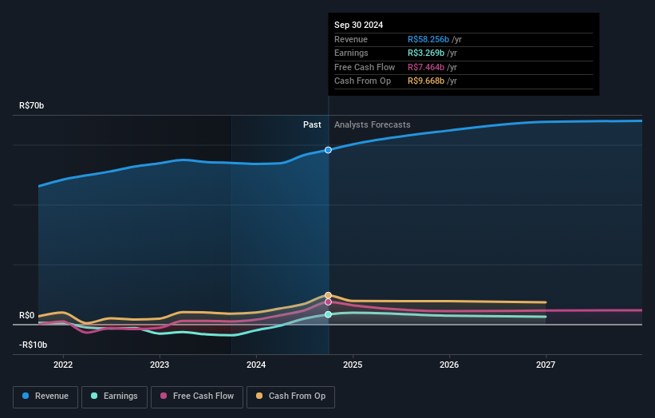Click the Sep 30 2024 tooltip date
Viewport: 655px width, 418px height.
click(358, 25)
